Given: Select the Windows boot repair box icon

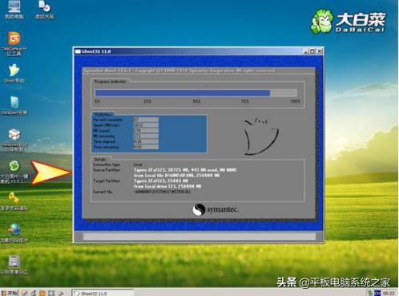Looking at the screenshot, I should click(x=14, y=140).
